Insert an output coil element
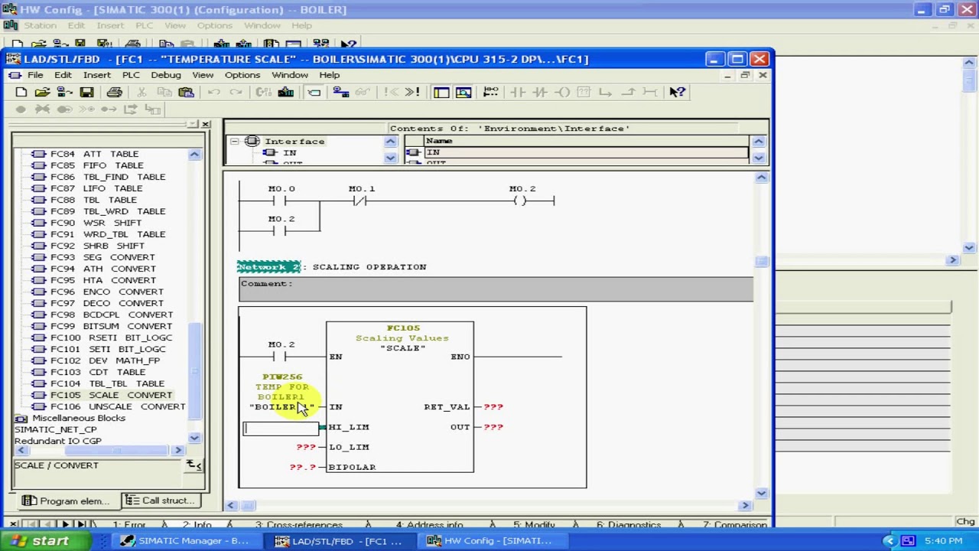Viewport: 979px width, 551px height. (x=562, y=92)
